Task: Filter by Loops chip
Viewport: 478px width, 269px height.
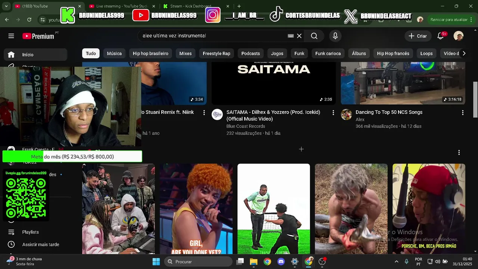Action: click(426, 53)
